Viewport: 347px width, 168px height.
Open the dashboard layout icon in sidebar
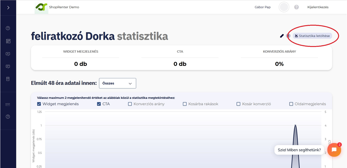pos(8,41)
